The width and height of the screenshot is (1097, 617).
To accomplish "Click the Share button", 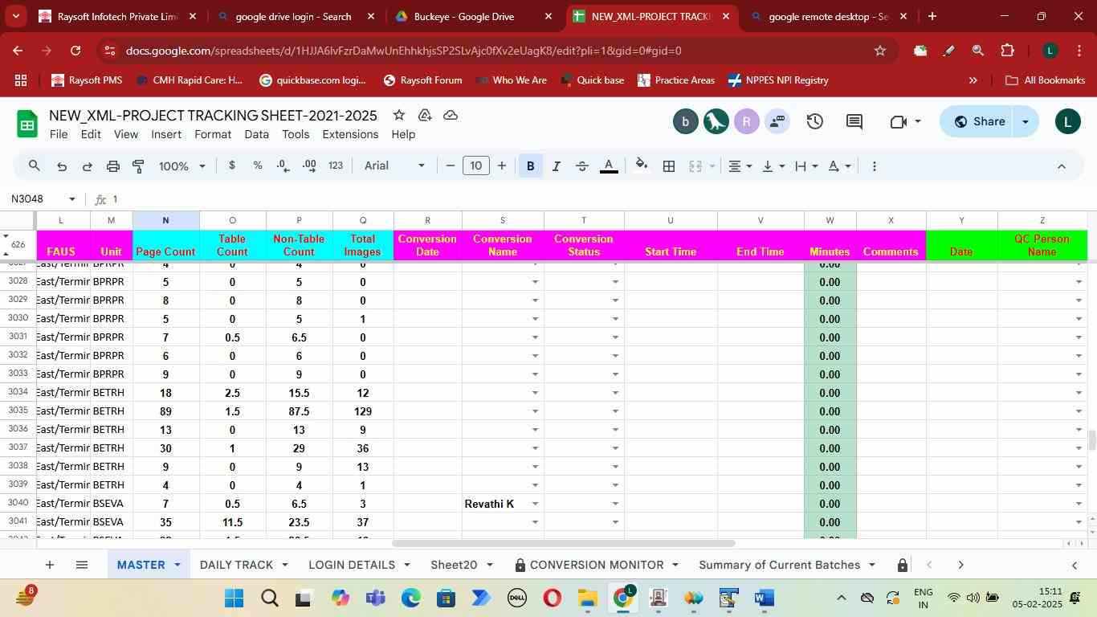I will click(979, 121).
